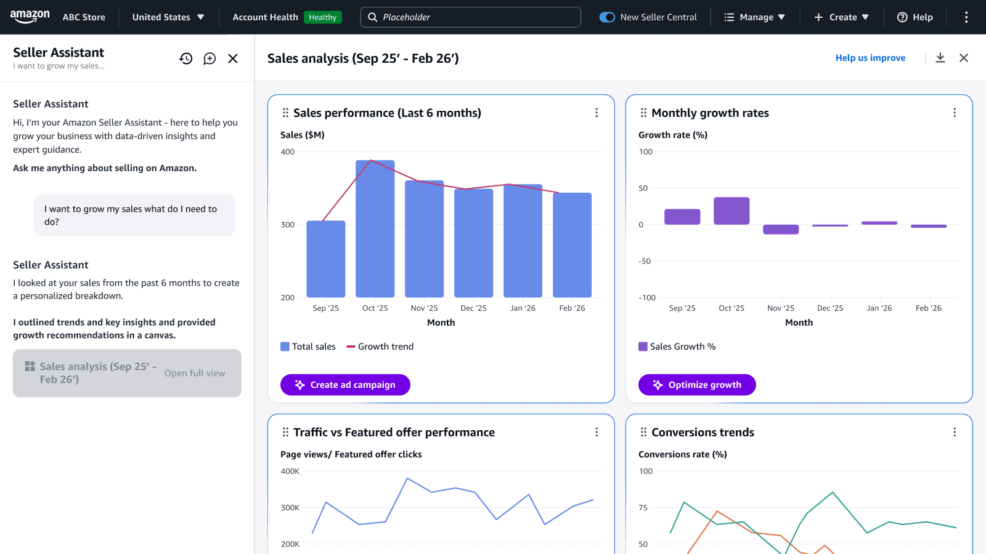The image size is (986, 554).
Task: Click the Sales Growth % legend swatch
Action: (643, 346)
